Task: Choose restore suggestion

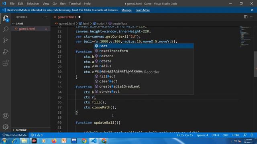Action: [x=144, y=56]
